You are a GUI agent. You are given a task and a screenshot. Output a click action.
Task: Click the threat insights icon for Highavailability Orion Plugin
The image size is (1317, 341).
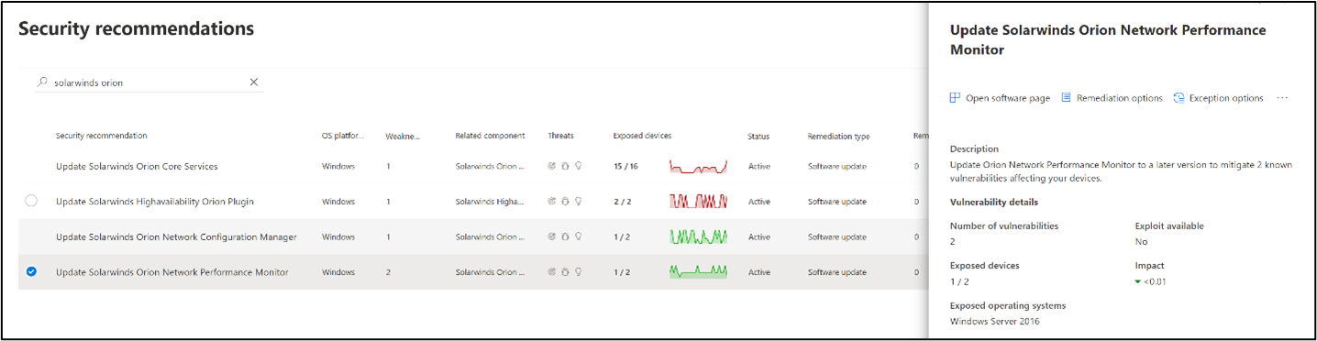click(552, 202)
